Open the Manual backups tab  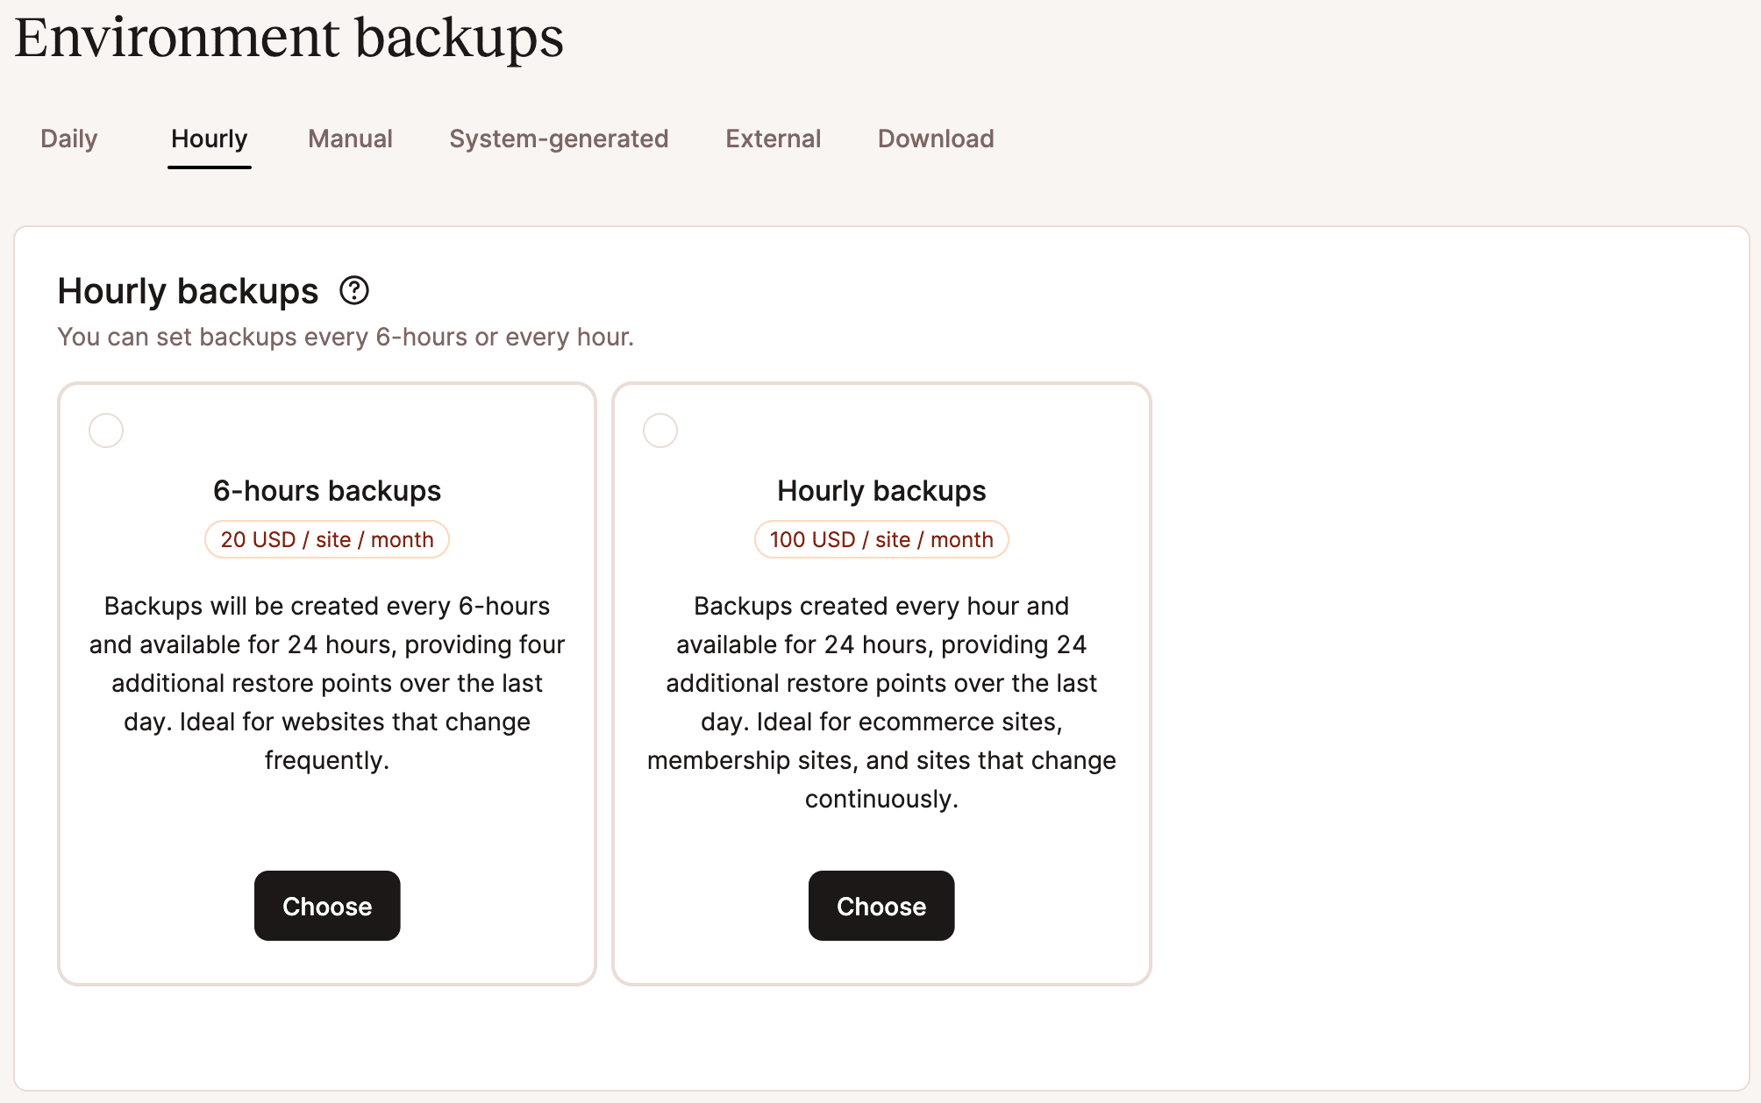pyautogui.click(x=350, y=139)
